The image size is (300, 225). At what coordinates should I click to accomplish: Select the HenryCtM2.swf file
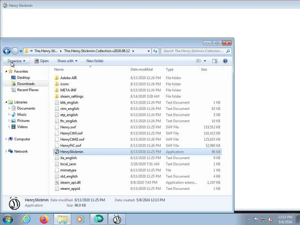pyautogui.click(x=72, y=139)
